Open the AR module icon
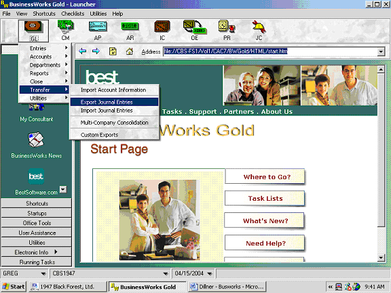The height and width of the screenshot is (293, 391). tap(130, 31)
